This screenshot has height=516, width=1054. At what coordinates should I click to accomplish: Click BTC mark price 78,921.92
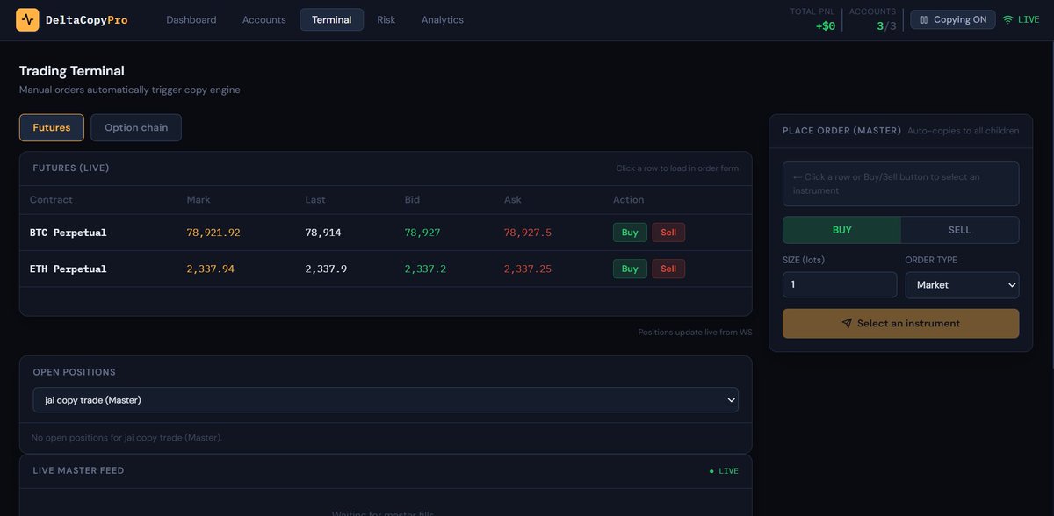tap(213, 233)
